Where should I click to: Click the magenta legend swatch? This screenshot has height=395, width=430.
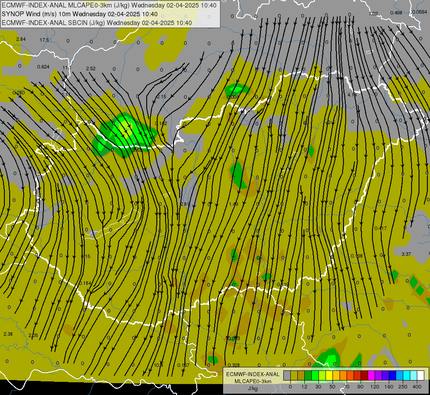pyautogui.click(x=371, y=376)
